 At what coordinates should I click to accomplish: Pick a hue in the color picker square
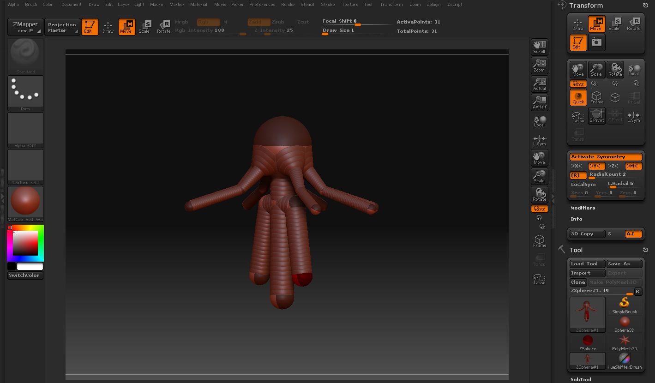[25, 243]
